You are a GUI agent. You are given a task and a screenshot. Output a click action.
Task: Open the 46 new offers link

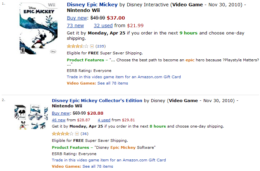coord(59,120)
